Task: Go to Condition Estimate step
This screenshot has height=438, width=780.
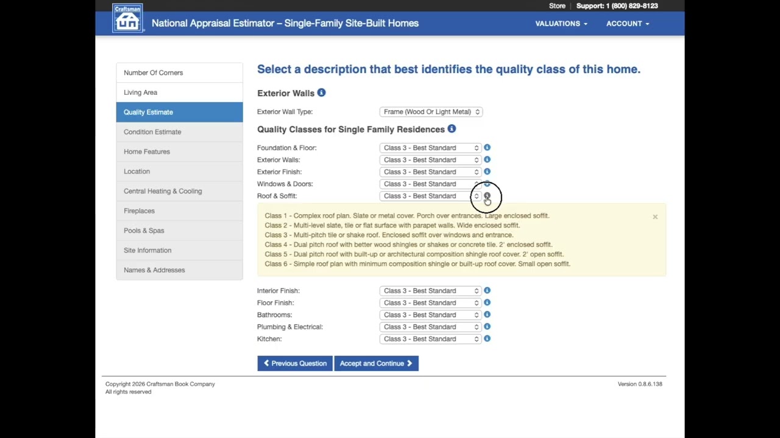Action: click(179, 132)
